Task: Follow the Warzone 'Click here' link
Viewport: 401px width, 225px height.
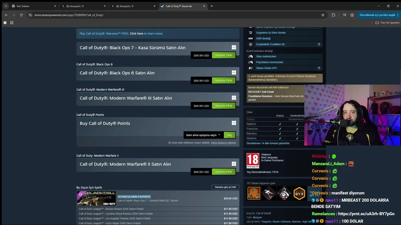Action: pyautogui.click(x=136, y=33)
